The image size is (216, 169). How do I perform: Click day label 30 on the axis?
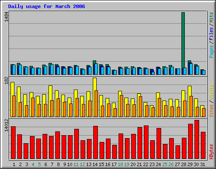click(196, 164)
